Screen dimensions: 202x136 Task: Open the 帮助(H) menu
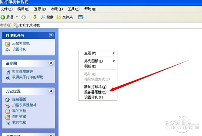(90, 9)
